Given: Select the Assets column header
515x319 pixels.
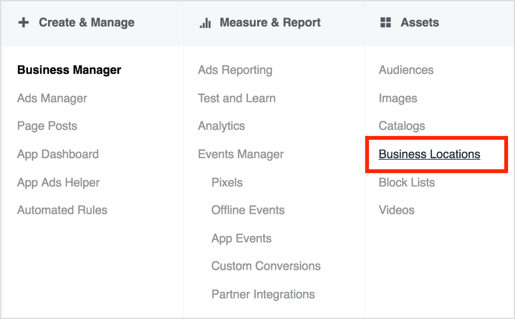Looking at the screenshot, I should point(420,23).
